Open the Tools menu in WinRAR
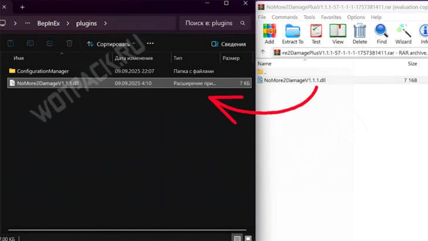Screen dimensions: 428x241 pyautogui.click(x=309, y=17)
